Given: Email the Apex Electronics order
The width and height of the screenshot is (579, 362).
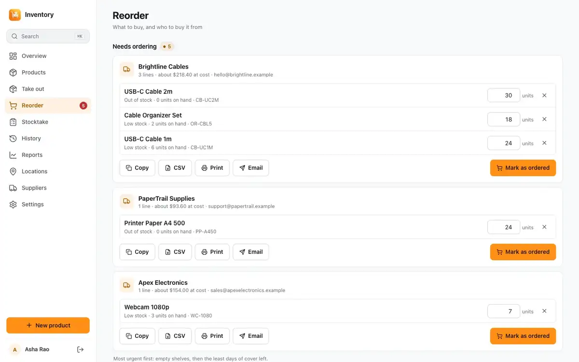Looking at the screenshot, I should pos(251,336).
